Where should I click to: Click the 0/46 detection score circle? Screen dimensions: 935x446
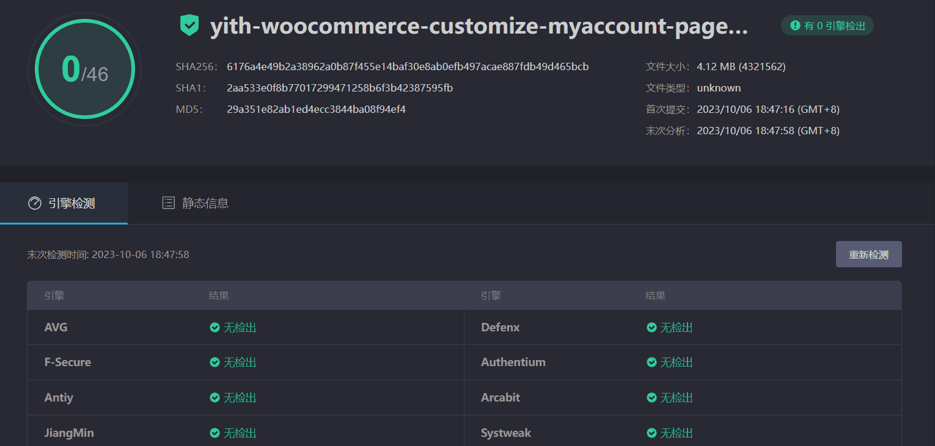[x=85, y=69]
